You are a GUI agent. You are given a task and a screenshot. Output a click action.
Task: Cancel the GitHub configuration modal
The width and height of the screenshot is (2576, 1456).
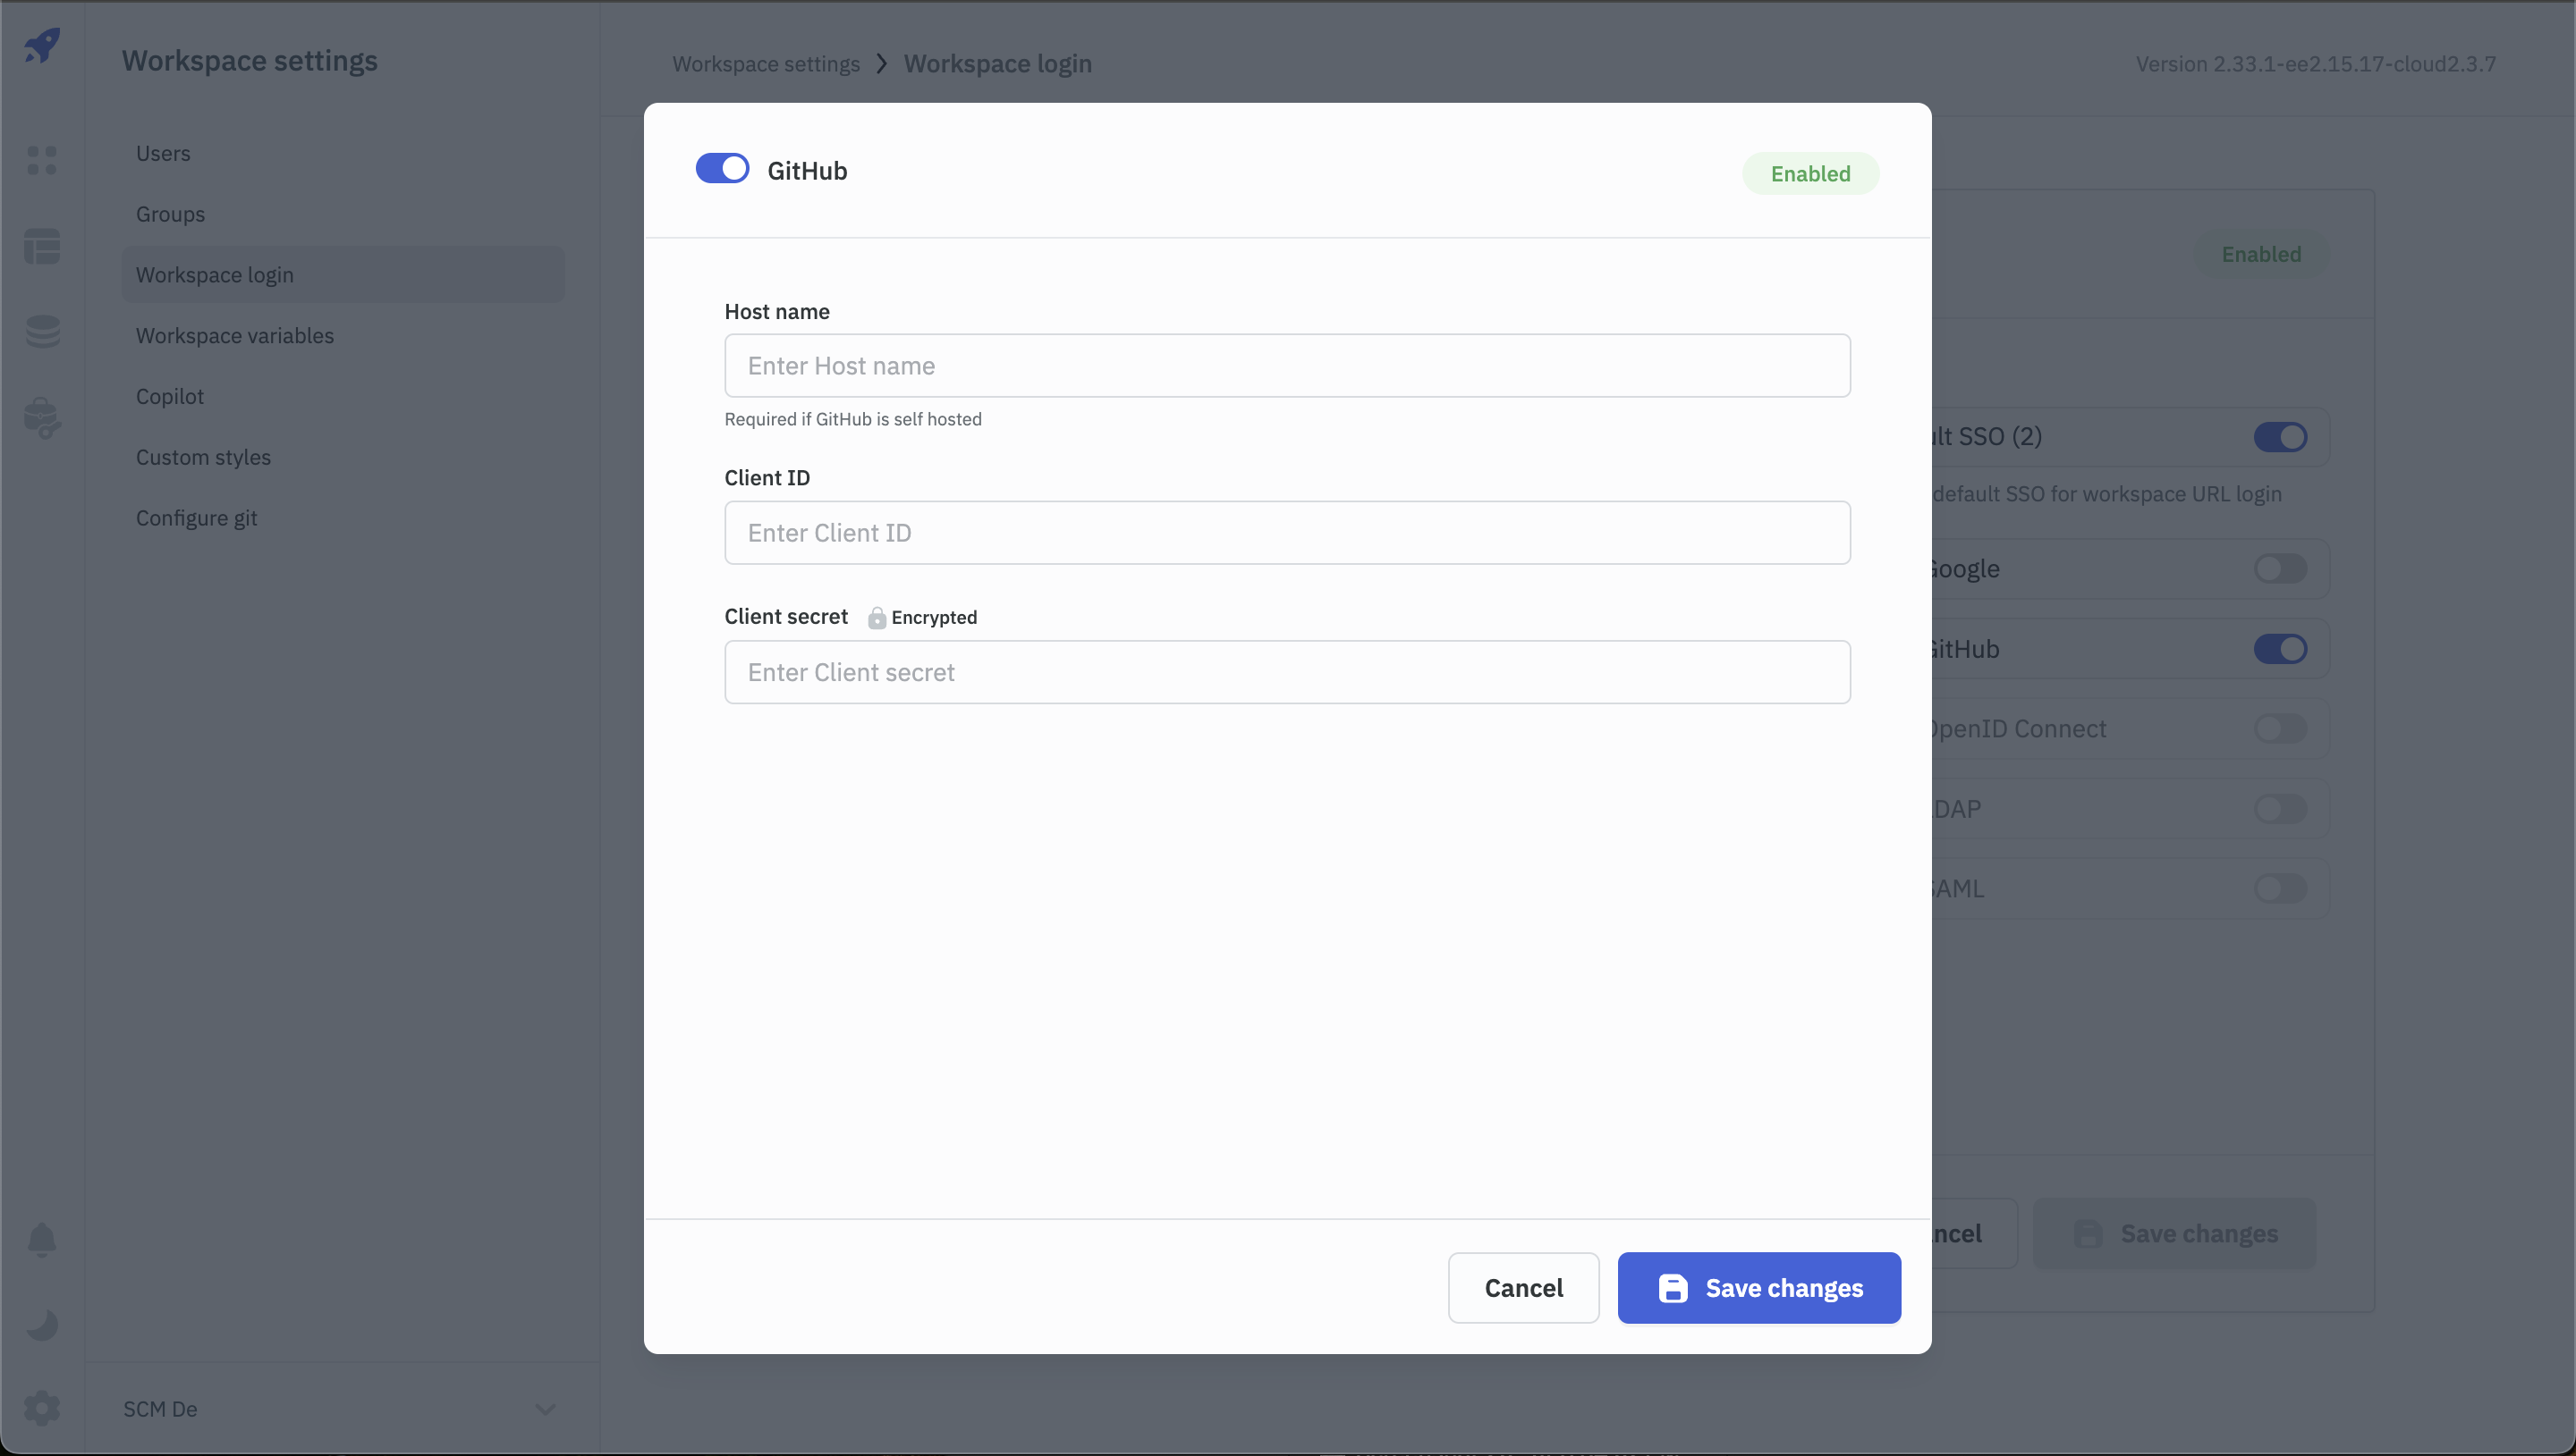1522,1288
